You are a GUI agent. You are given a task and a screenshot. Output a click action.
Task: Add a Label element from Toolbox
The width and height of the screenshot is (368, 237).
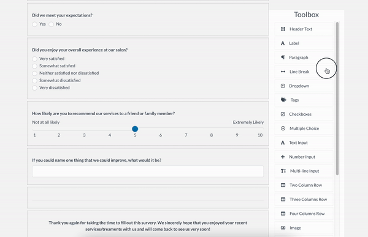click(x=304, y=43)
